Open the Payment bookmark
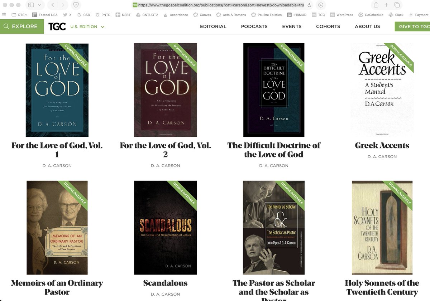This screenshot has width=430, height=301. pyautogui.click(x=419, y=15)
